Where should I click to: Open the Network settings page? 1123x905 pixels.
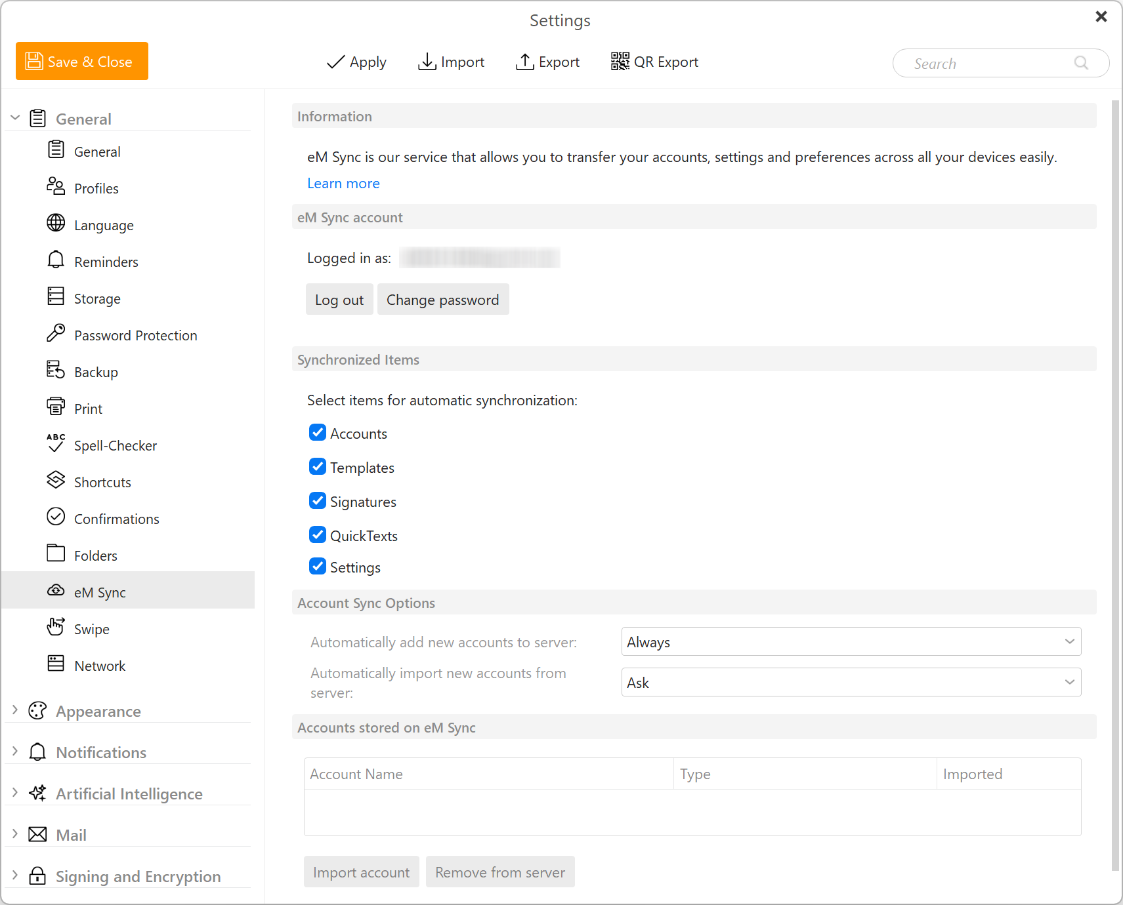point(128,666)
